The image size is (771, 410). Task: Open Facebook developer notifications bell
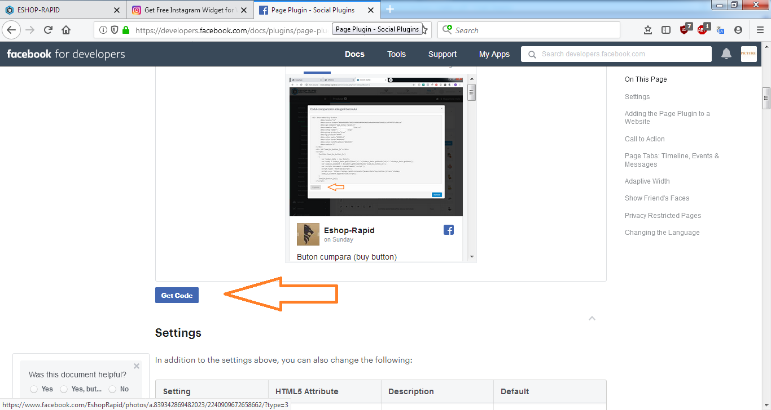[726, 54]
